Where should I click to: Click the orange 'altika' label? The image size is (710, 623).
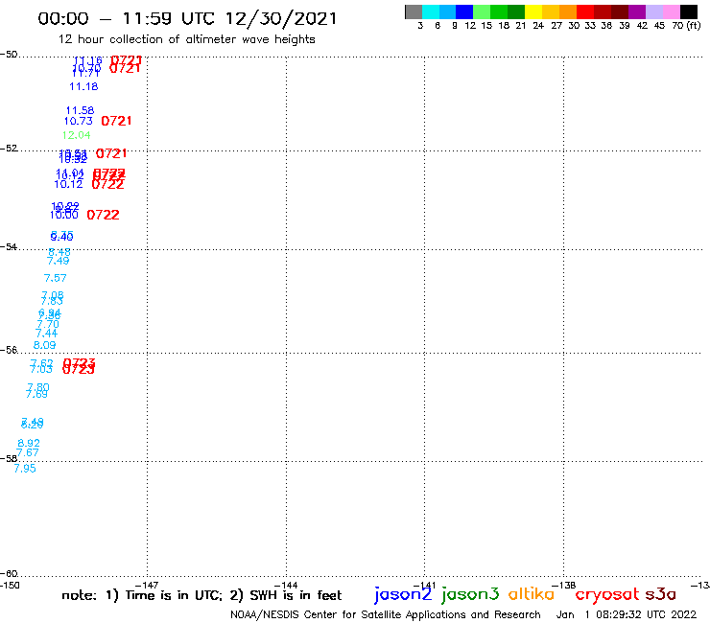(532, 593)
